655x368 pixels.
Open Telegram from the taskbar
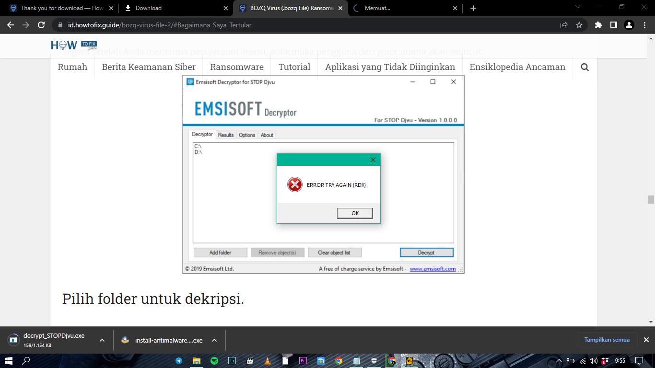click(179, 361)
